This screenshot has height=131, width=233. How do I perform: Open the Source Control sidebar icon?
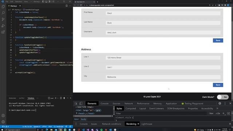pyautogui.click(x=3, y=19)
